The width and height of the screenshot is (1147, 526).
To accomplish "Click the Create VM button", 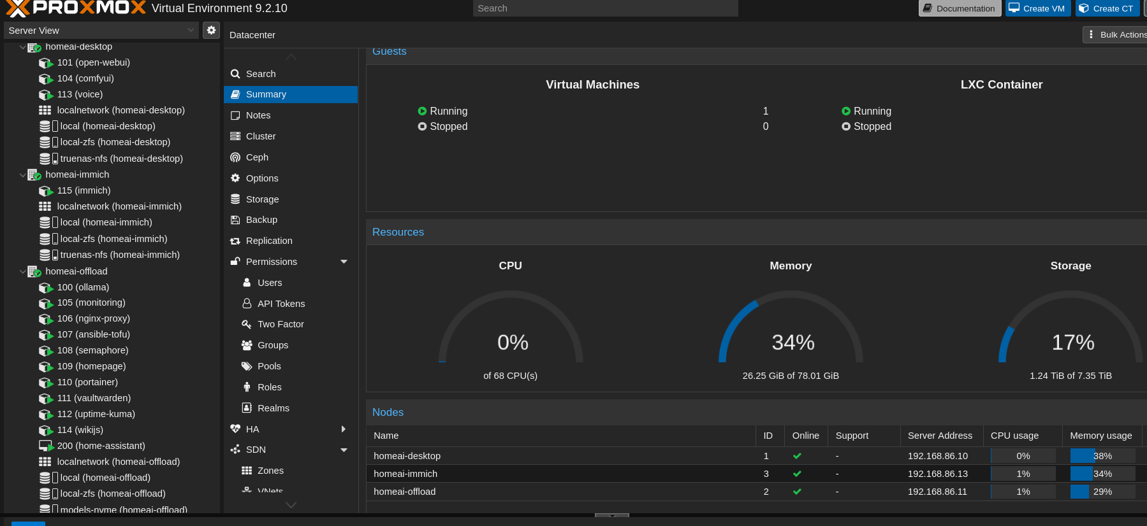I will pos(1038,8).
